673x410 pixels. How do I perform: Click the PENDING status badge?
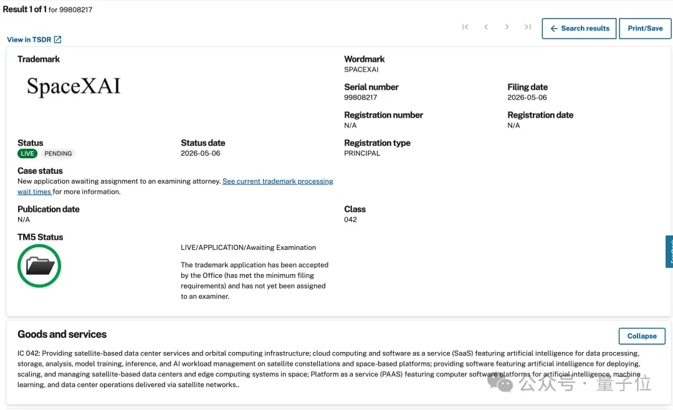coord(58,153)
